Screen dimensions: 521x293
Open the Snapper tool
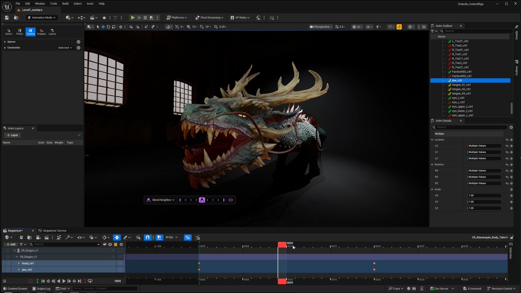41,32
